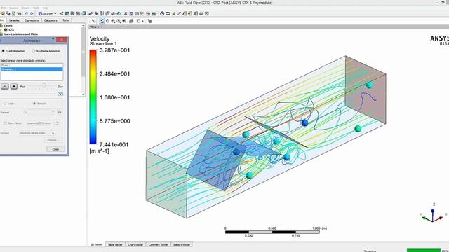Click the Probe tool icon in the toolbar
Screen dimensions: 449x252
(x=179, y=13)
